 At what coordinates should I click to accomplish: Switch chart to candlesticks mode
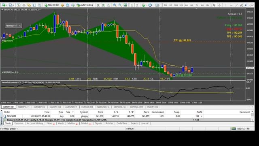point(104,5)
